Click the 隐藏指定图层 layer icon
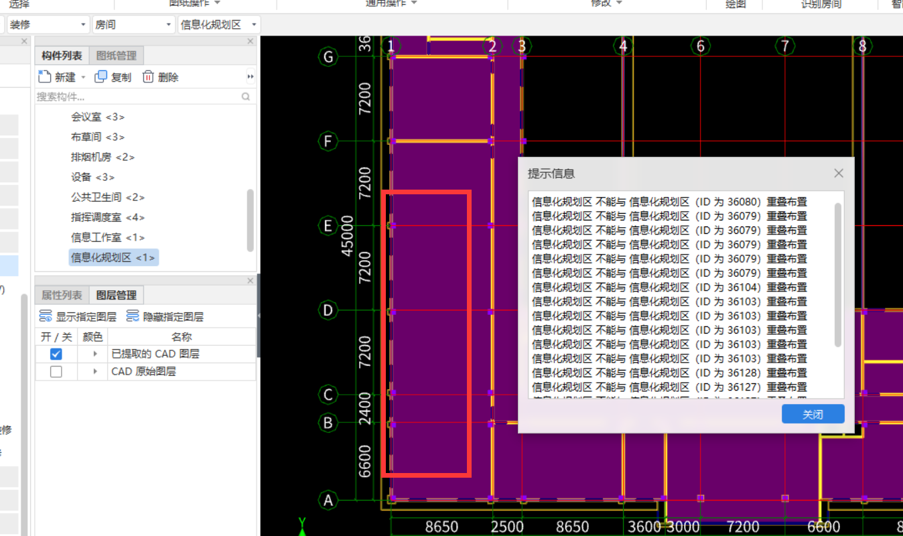Image resolution: width=903 pixels, height=536 pixels. [133, 316]
